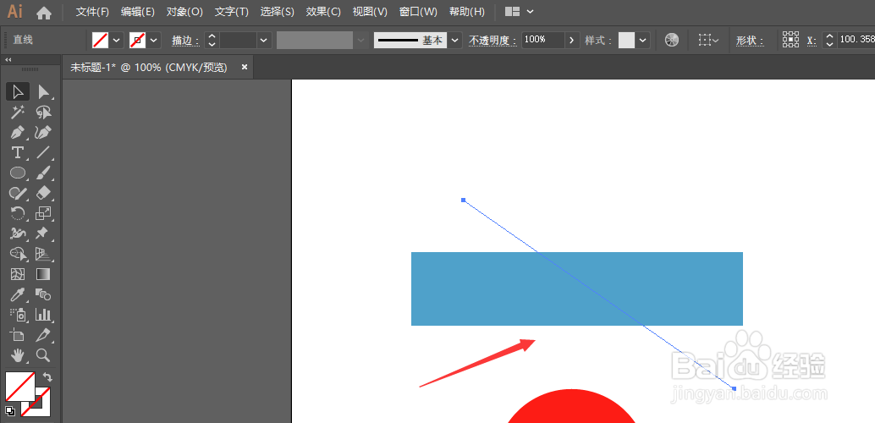This screenshot has width=875, height=423.
Task: Click the stroke weight input field
Action: (x=238, y=40)
